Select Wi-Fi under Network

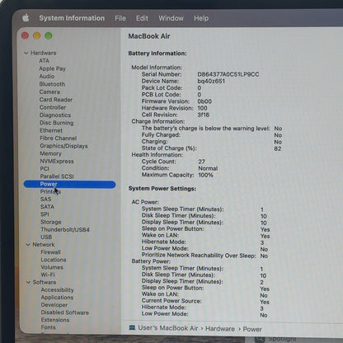coord(48,275)
